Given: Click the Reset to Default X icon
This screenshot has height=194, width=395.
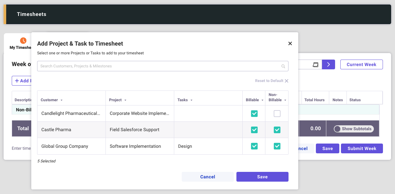Looking at the screenshot, I should (287, 81).
